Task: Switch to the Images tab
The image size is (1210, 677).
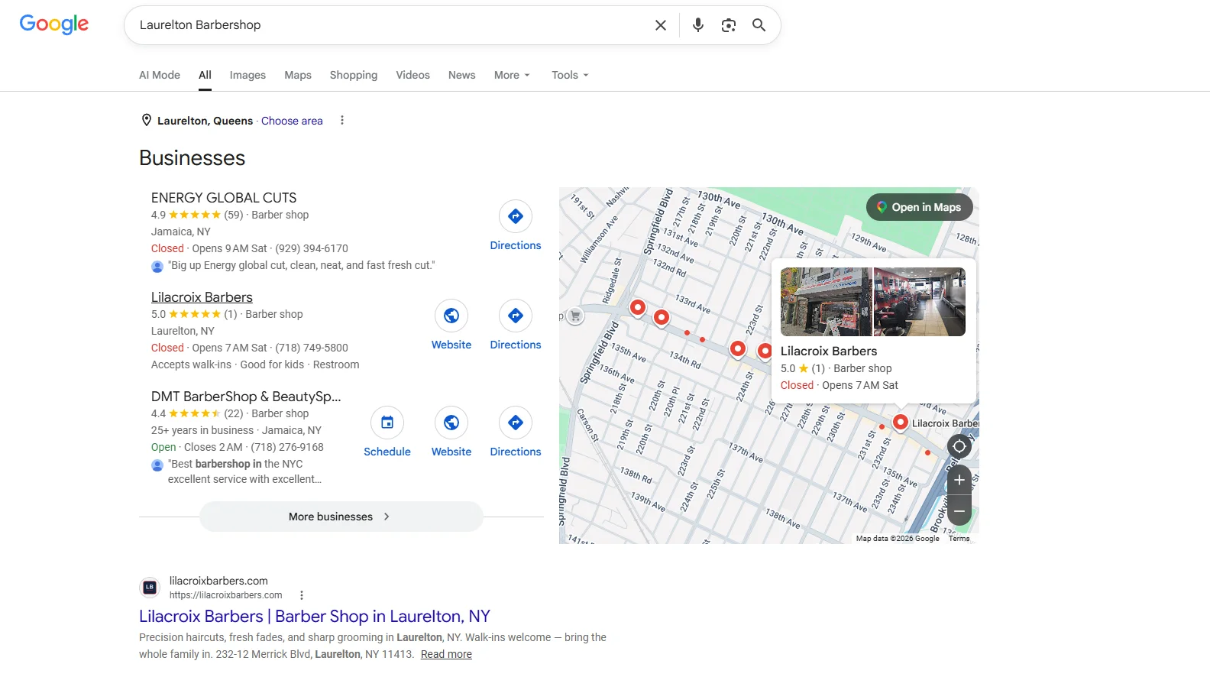Action: [x=247, y=75]
